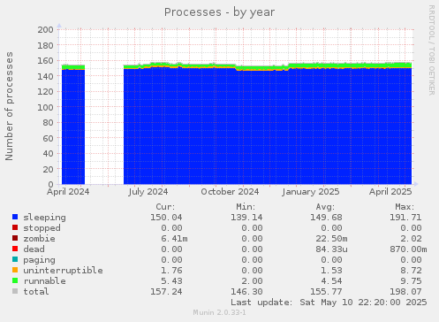Click the gray total legend swatch

click(x=15, y=291)
